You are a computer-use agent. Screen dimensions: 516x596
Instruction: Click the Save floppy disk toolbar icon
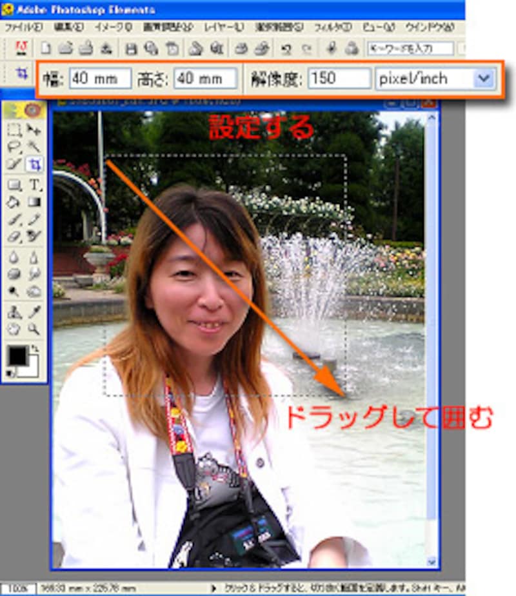pos(131,48)
